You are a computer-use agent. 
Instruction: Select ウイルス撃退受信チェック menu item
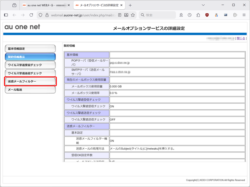[30, 65]
